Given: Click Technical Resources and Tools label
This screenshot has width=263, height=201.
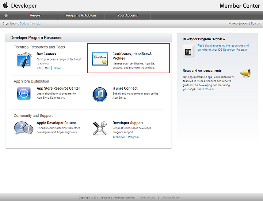Looking at the screenshot, I should [39, 47].
